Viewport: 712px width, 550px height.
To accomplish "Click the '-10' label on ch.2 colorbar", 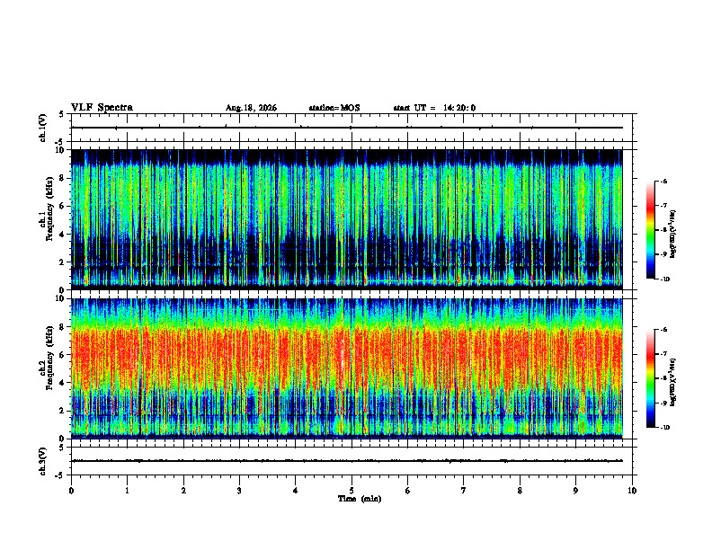I will click(664, 428).
